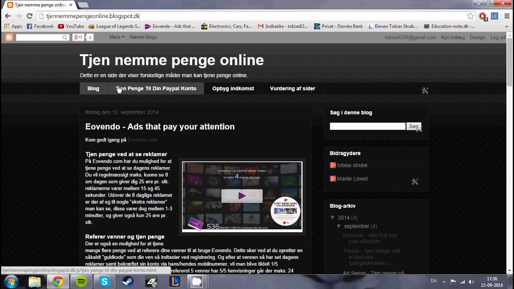Image resolution: width=514 pixels, height=289 pixels.
Task: Click the browser Back arrow
Action: point(8,16)
